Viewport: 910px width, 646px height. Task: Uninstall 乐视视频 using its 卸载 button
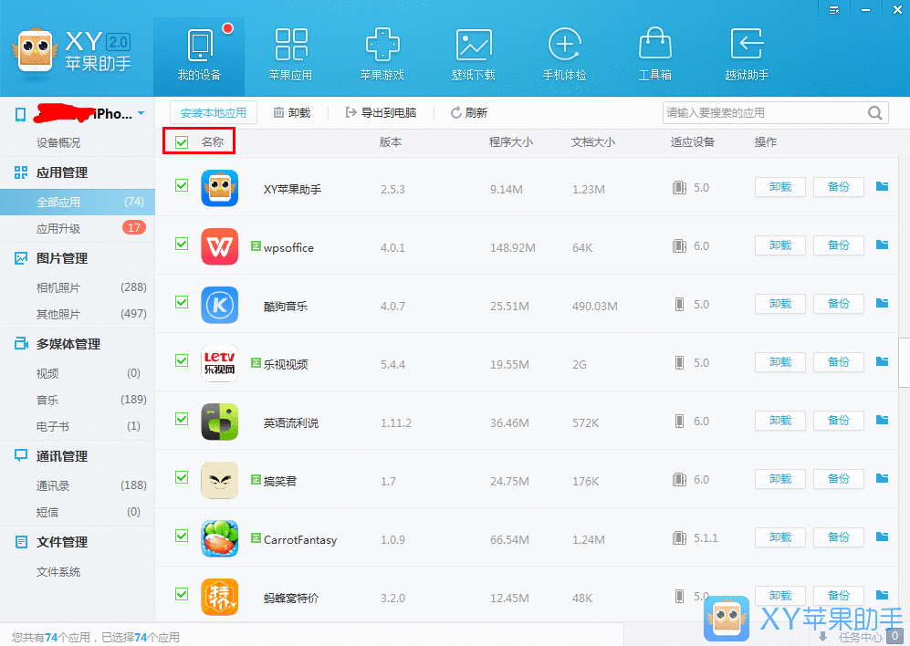(779, 362)
